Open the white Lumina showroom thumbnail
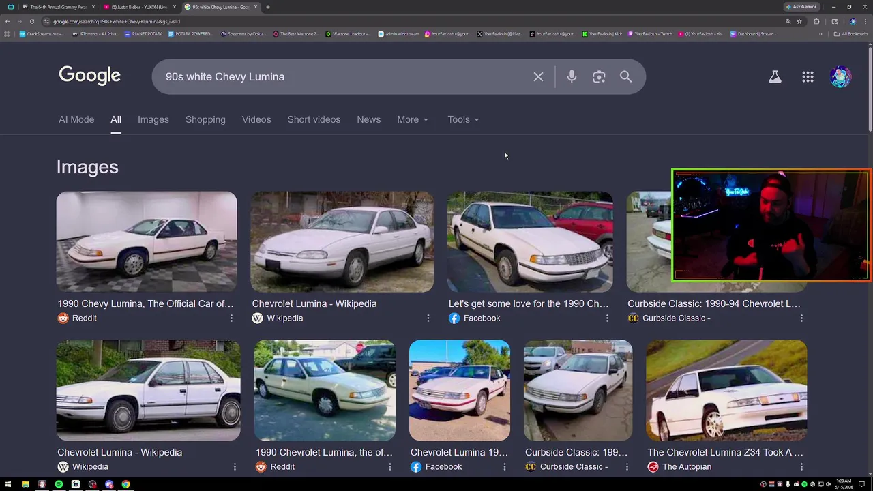Image resolution: width=873 pixels, height=491 pixels. 147,241
